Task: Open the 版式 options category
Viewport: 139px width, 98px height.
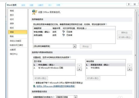Action: tap(12, 28)
